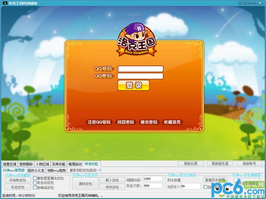
Task: Click 在线时间 status text
Action: point(19,195)
